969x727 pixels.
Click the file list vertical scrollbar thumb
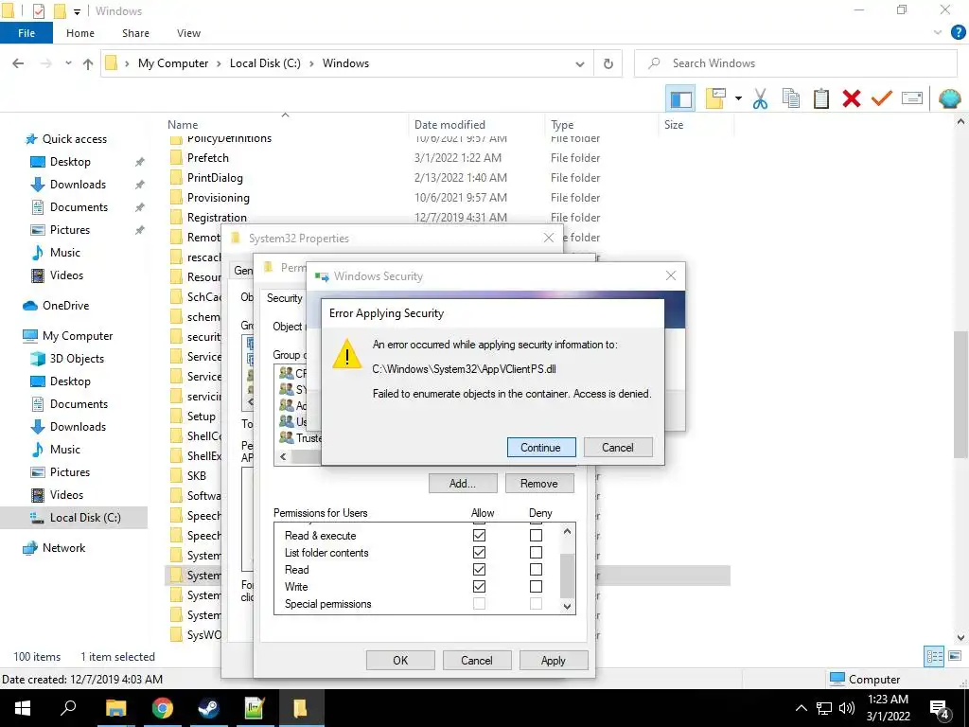(x=960, y=395)
